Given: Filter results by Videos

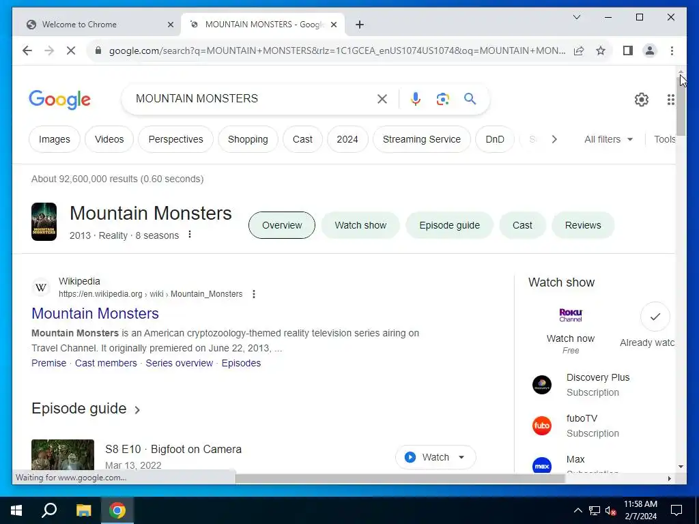Looking at the screenshot, I should [x=109, y=139].
